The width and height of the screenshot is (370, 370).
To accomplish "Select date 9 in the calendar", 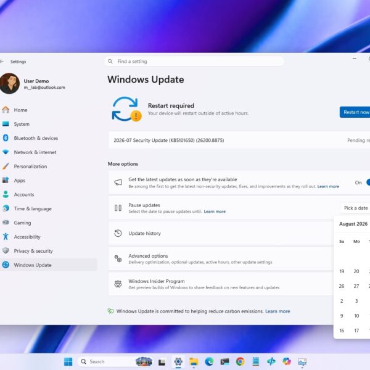I will click(342, 316).
